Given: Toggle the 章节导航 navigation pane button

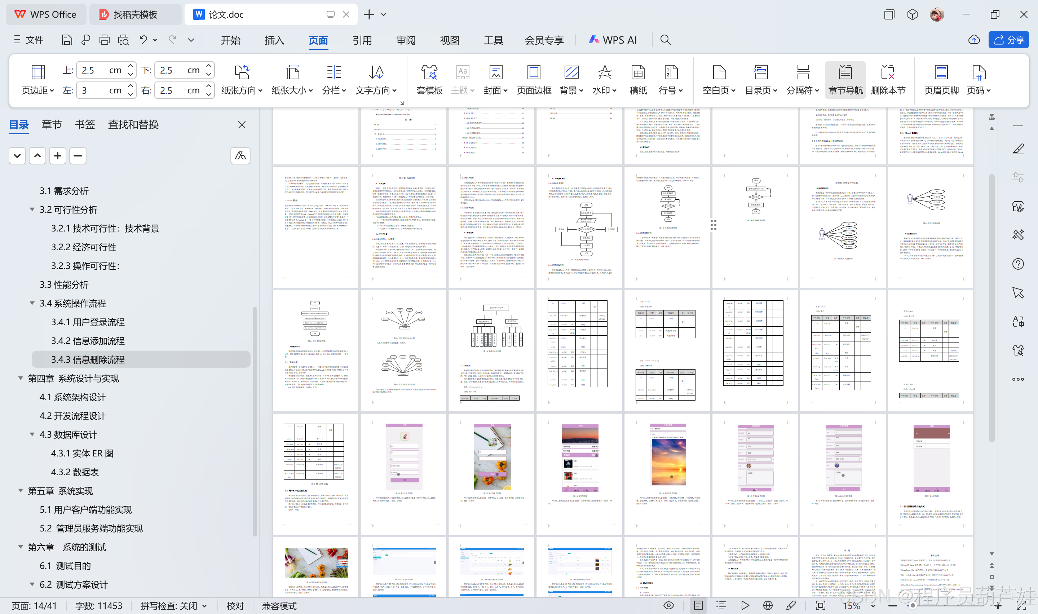Looking at the screenshot, I should 845,80.
